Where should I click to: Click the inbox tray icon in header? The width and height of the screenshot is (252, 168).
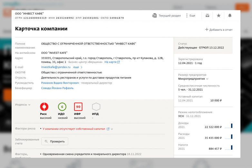pos(208,15)
